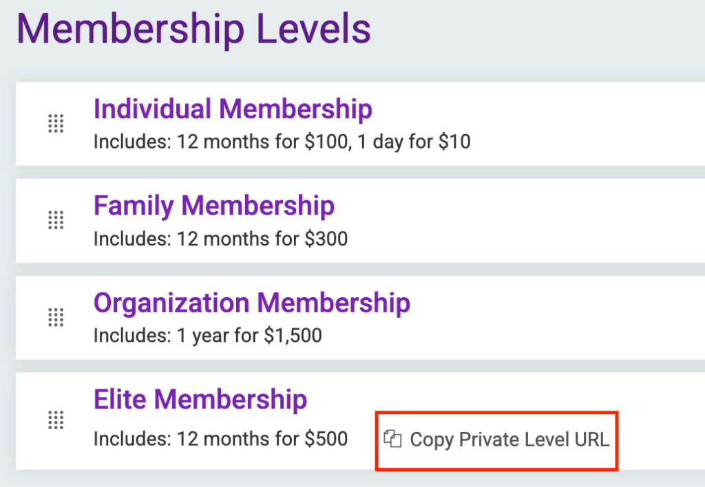Click the '1 day for $10' pricing text

[x=412, y=142]
